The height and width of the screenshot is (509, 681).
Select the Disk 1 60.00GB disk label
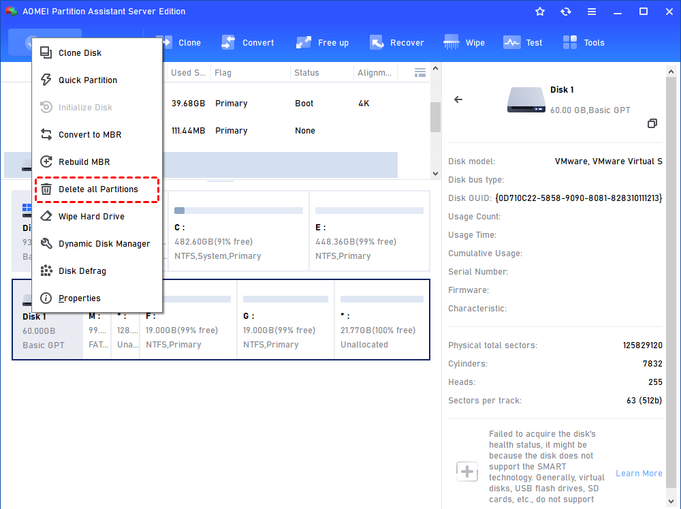[x=48, y=330]
